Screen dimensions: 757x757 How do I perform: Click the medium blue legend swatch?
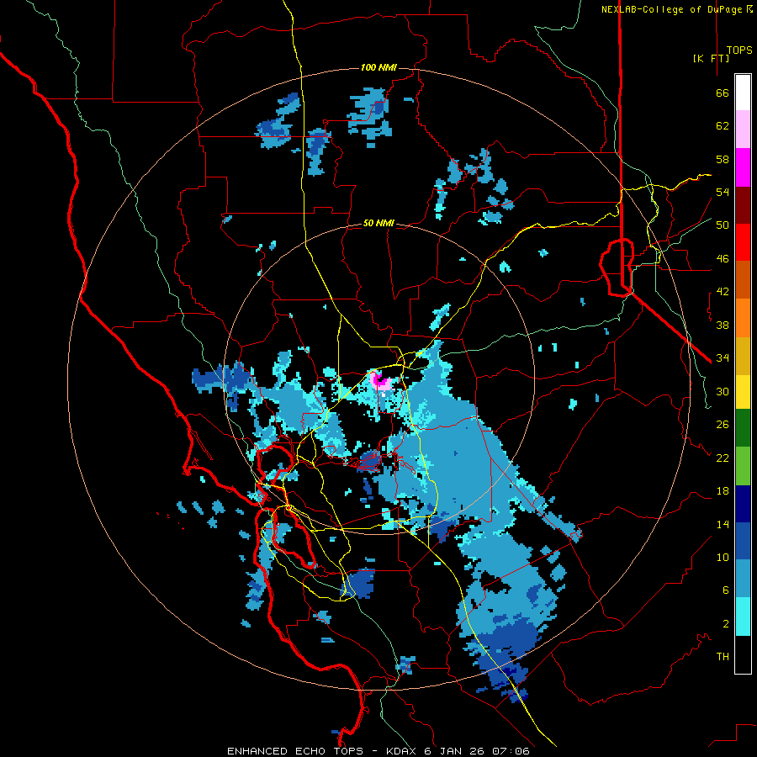[x=743, y=542]
